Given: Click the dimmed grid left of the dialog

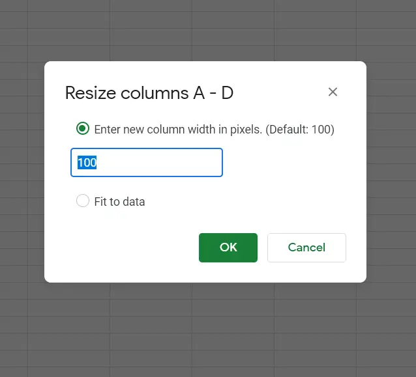Looking at the screenshot, I should tap(22, 172).
